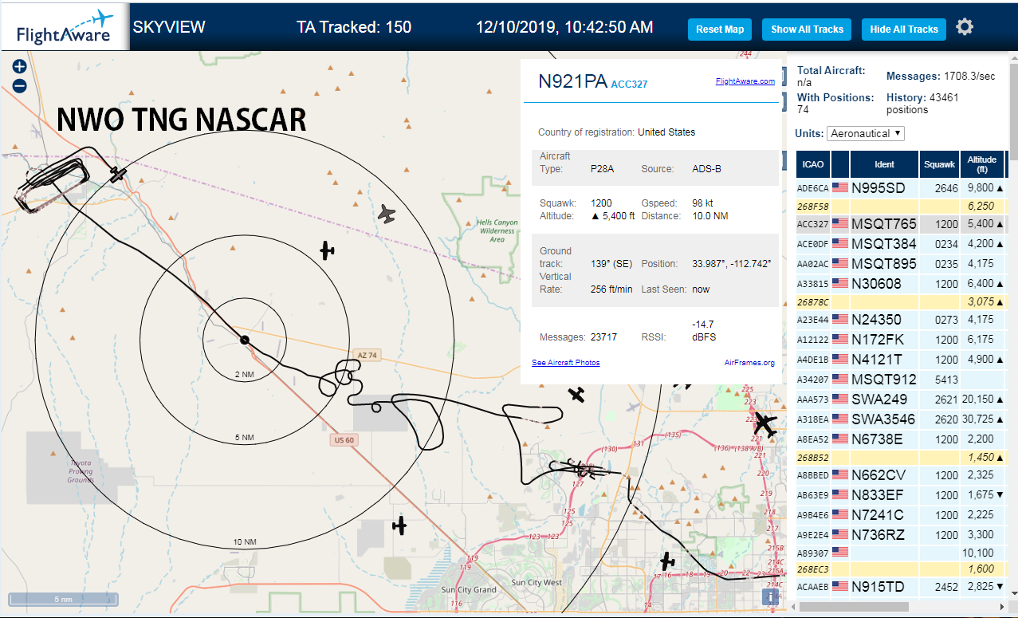Click the horizontal scrollbar's left arrow under the table
The image size is (1018, 618).
tap(793, 607)
